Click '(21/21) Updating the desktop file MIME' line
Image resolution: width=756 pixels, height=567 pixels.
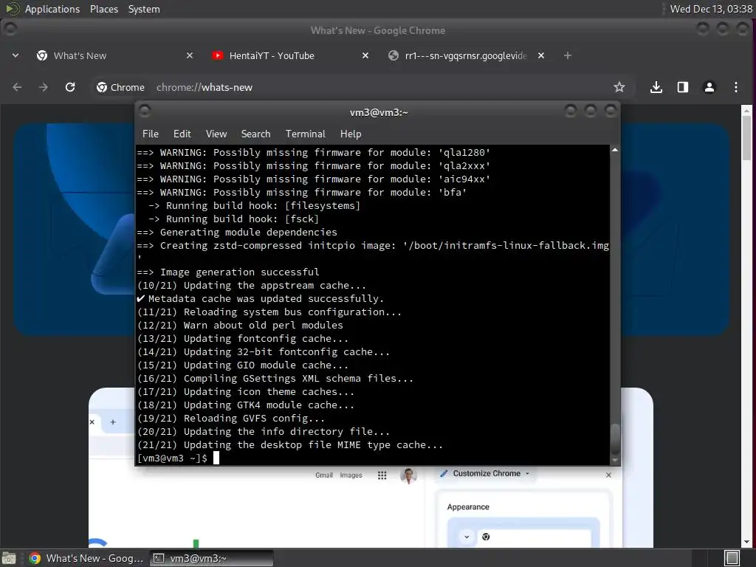click(289, 444)
